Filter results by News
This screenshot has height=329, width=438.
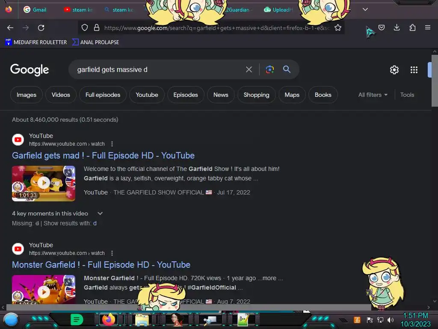coord(221,95)
